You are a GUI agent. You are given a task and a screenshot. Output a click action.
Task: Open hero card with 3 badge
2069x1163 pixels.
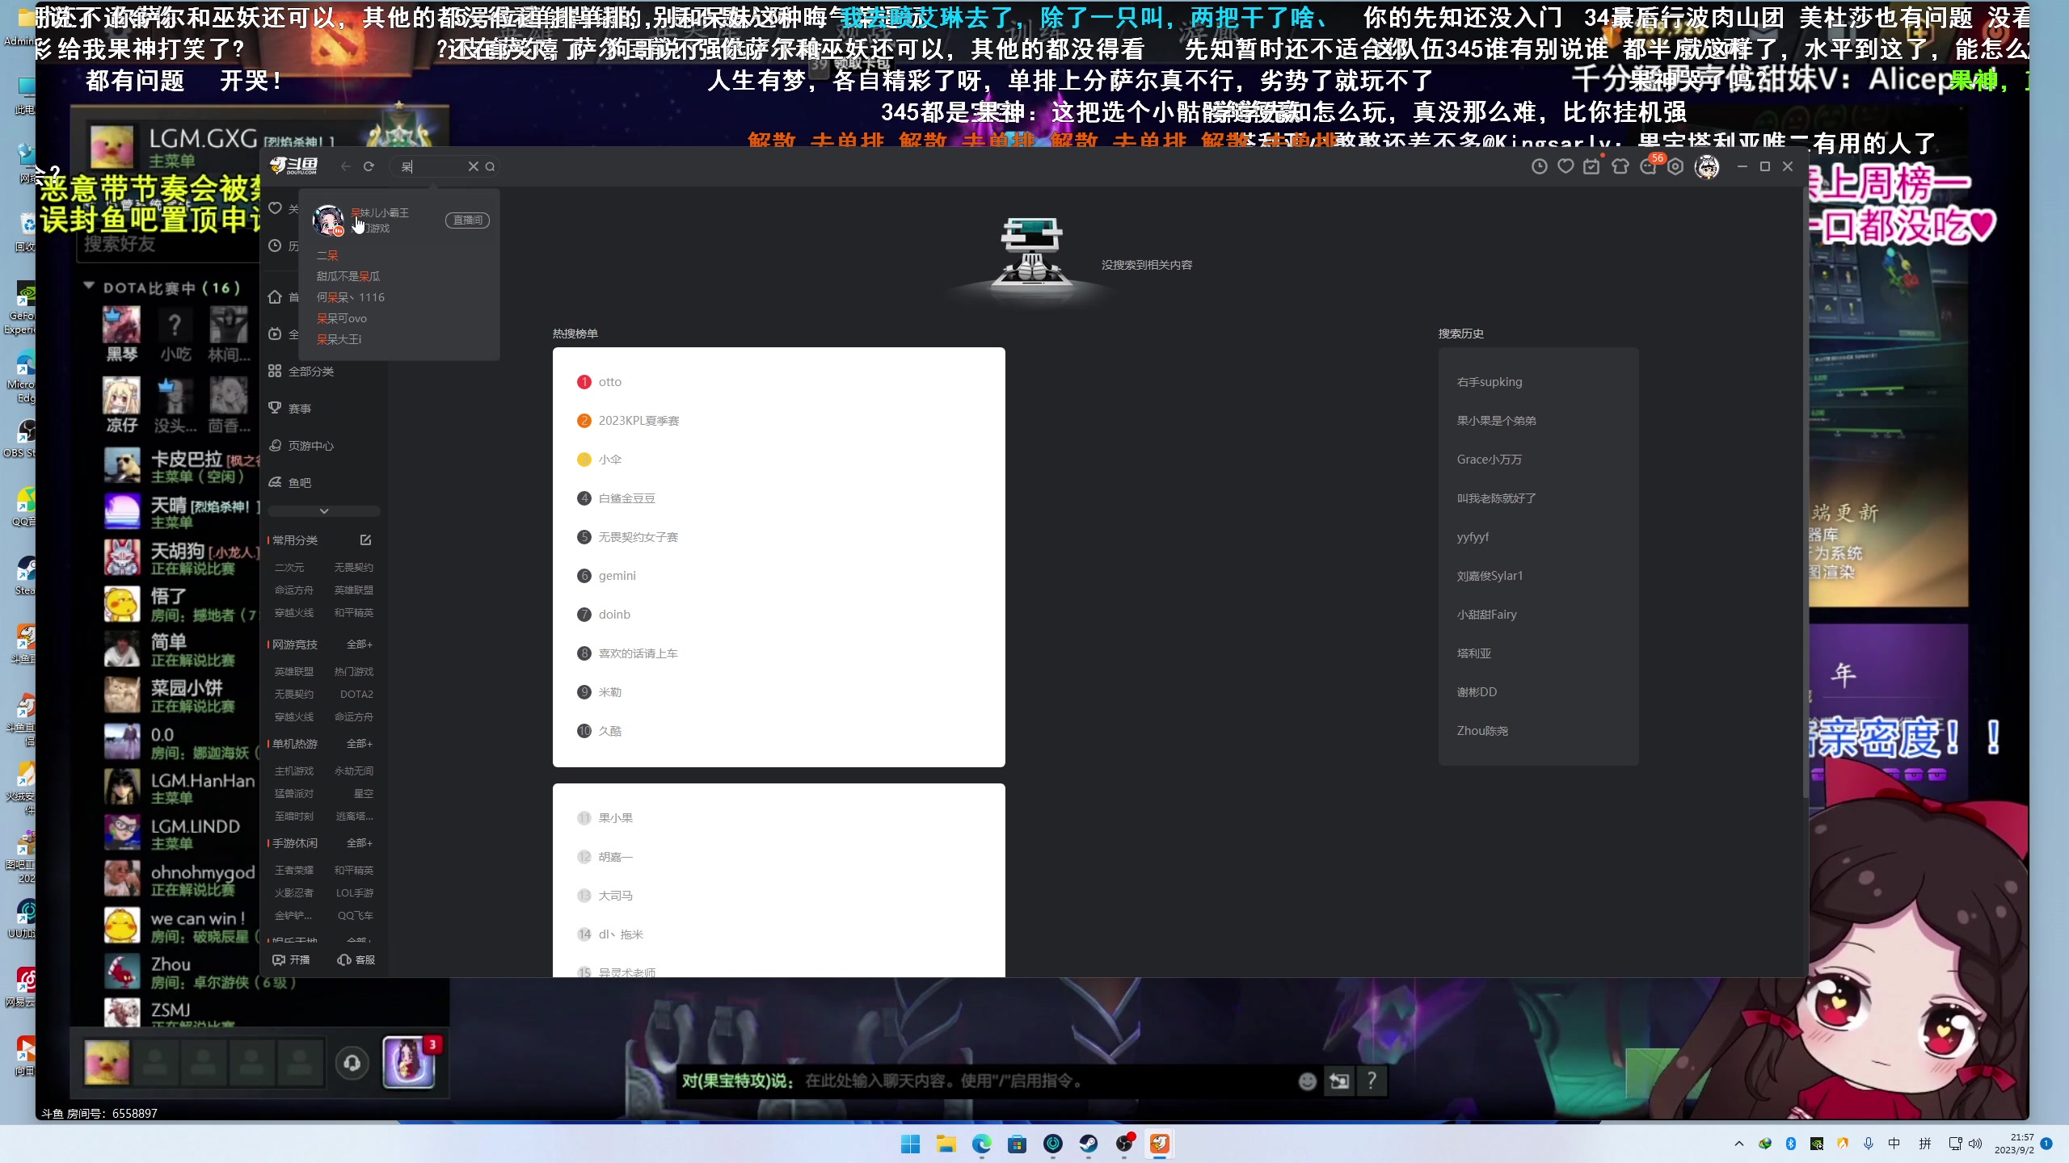pos(410,1062)
